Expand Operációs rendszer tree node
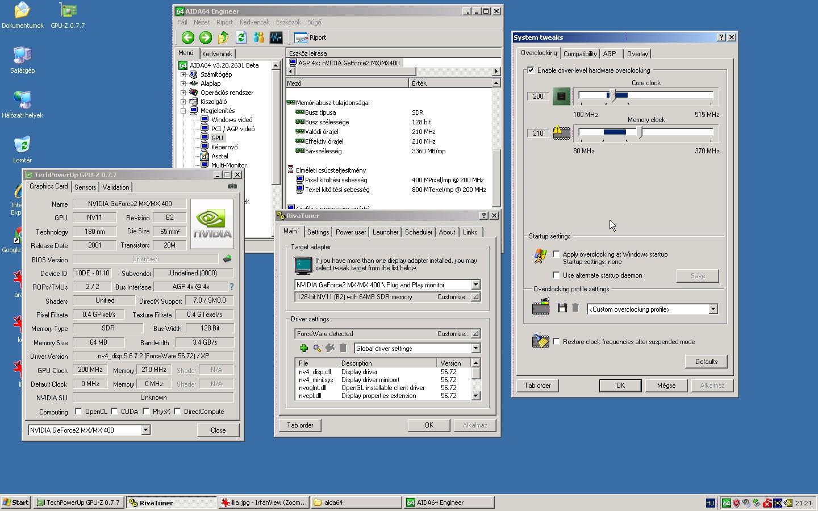818x511 pixels. (x=183, y=93)
